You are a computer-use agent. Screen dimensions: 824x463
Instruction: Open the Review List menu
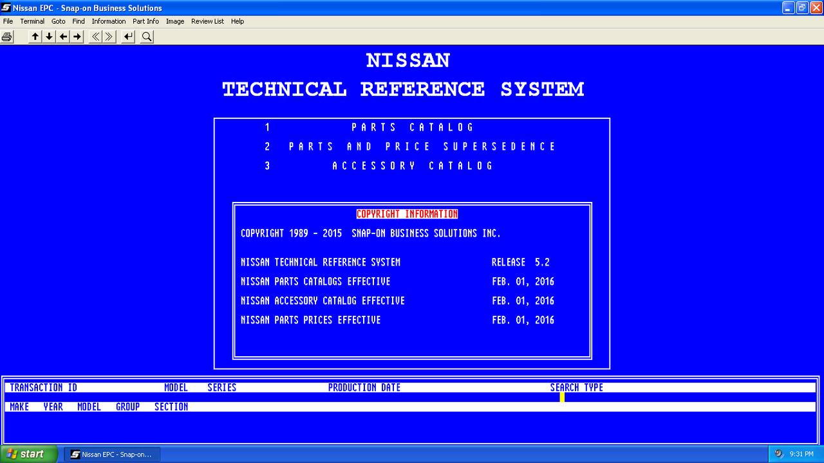point(207,21)
